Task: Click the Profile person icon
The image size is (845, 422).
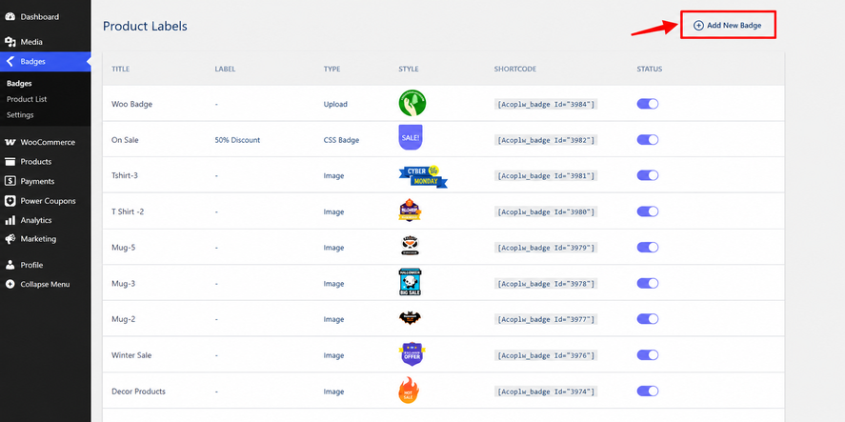Action: [x=10, y=265]
